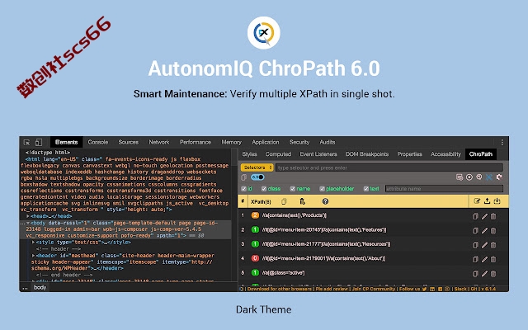Screen dimensions: 528x330
Task: Uncheck the text attribute checkbox
Action: coord(366,189)
